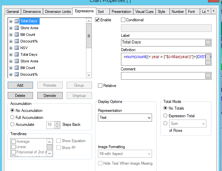222x171 pixels.
Task: Tick the Conditional checkbox
Action: click(123, 20)
